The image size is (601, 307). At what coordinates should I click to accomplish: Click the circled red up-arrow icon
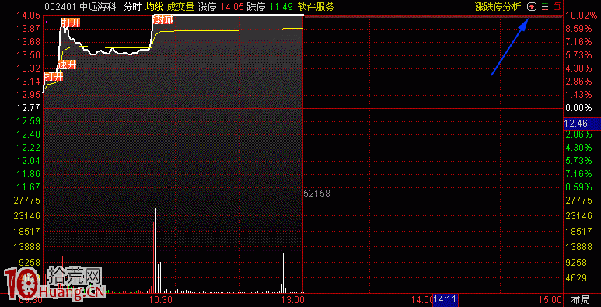point(532,6)
